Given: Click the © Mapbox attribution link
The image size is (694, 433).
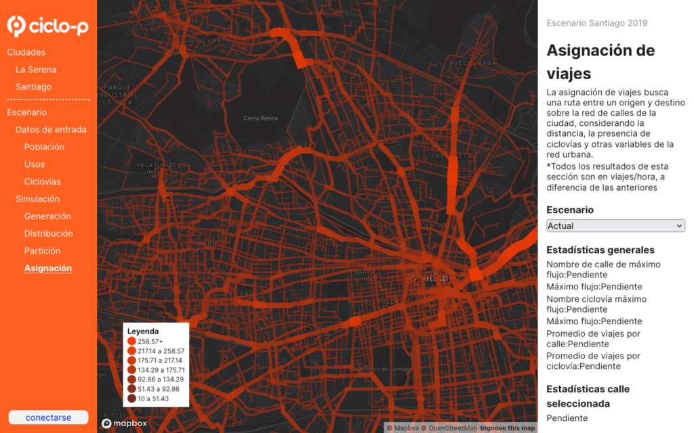Looking at the screenshot, I should [403, 428].
